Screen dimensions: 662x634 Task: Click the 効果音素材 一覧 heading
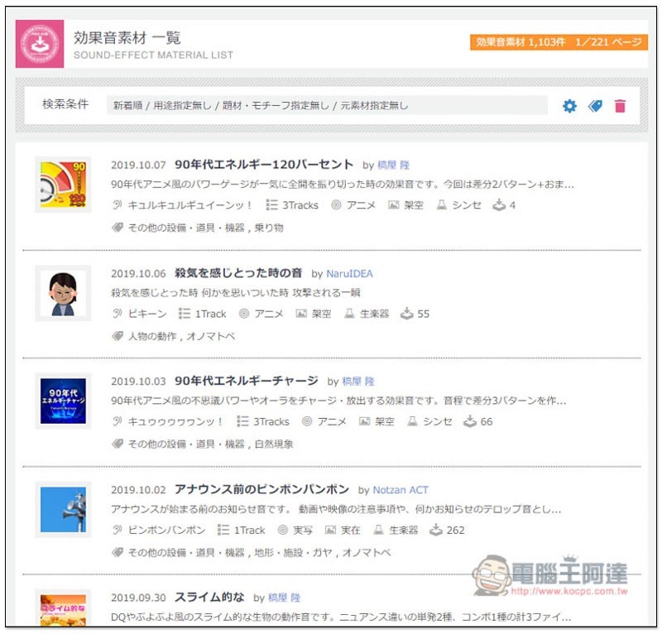click(x=127, y=37)
